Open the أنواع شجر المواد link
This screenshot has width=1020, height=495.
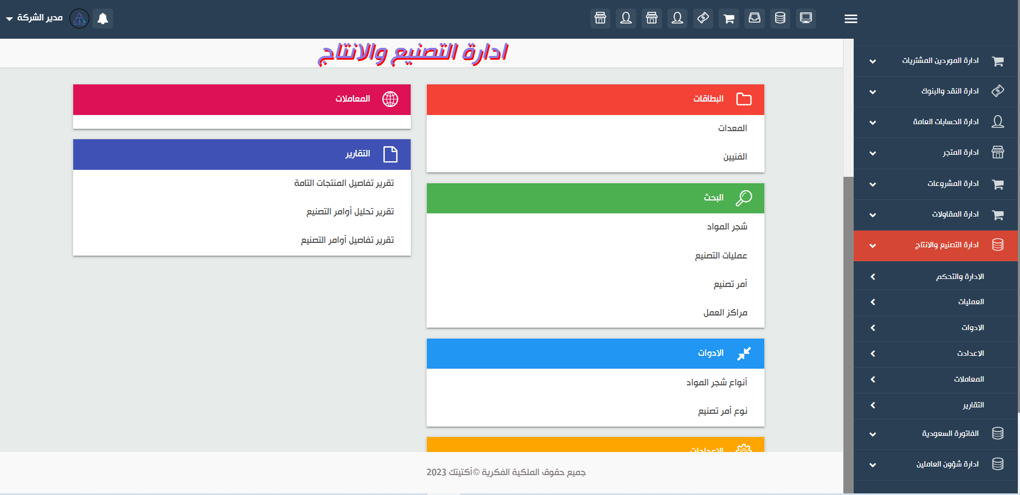tap(716, 383)
